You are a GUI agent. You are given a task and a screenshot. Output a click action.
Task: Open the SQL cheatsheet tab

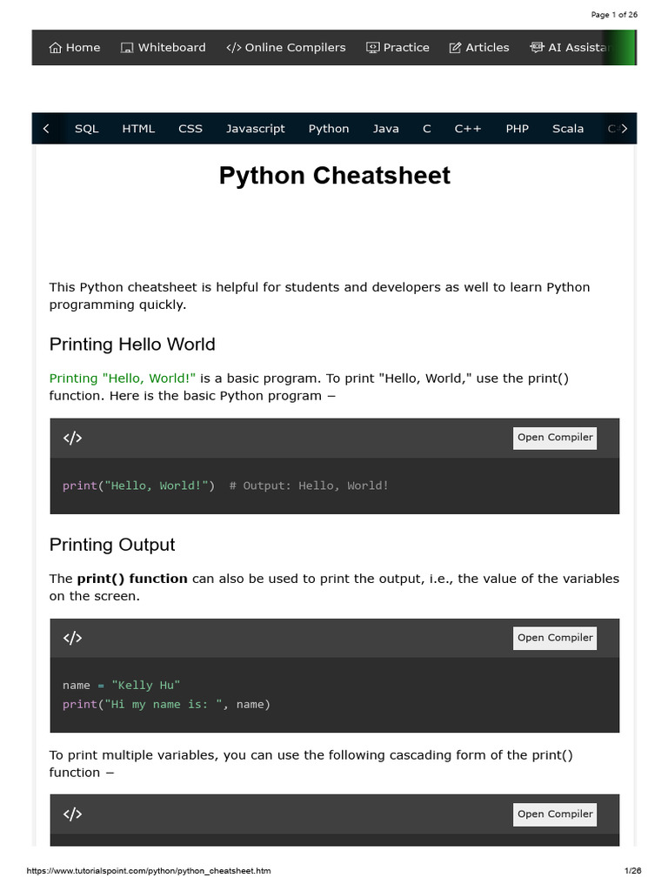point(87,129)
